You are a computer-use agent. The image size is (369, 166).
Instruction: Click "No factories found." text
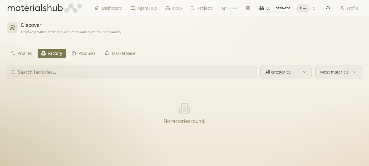(184, 121)
